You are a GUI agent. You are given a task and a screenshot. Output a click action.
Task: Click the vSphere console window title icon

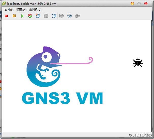pos(4,4)
